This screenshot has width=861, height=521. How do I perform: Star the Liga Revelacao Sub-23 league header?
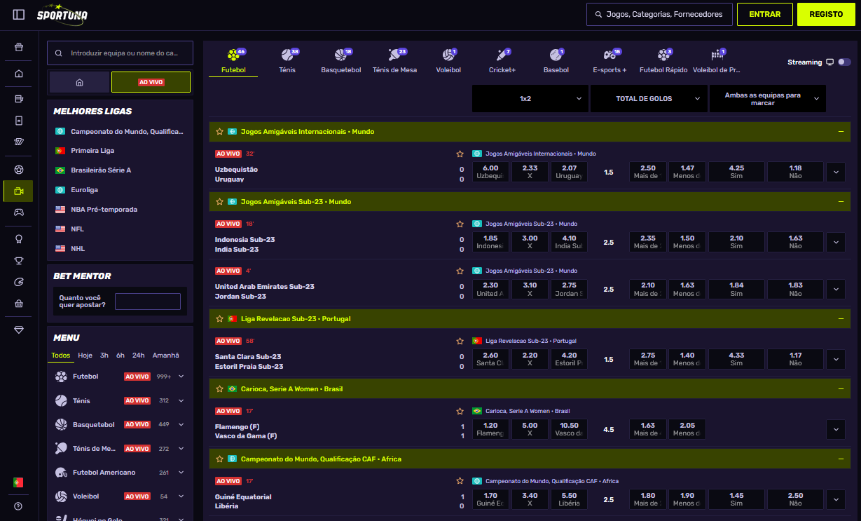[220, 318]
